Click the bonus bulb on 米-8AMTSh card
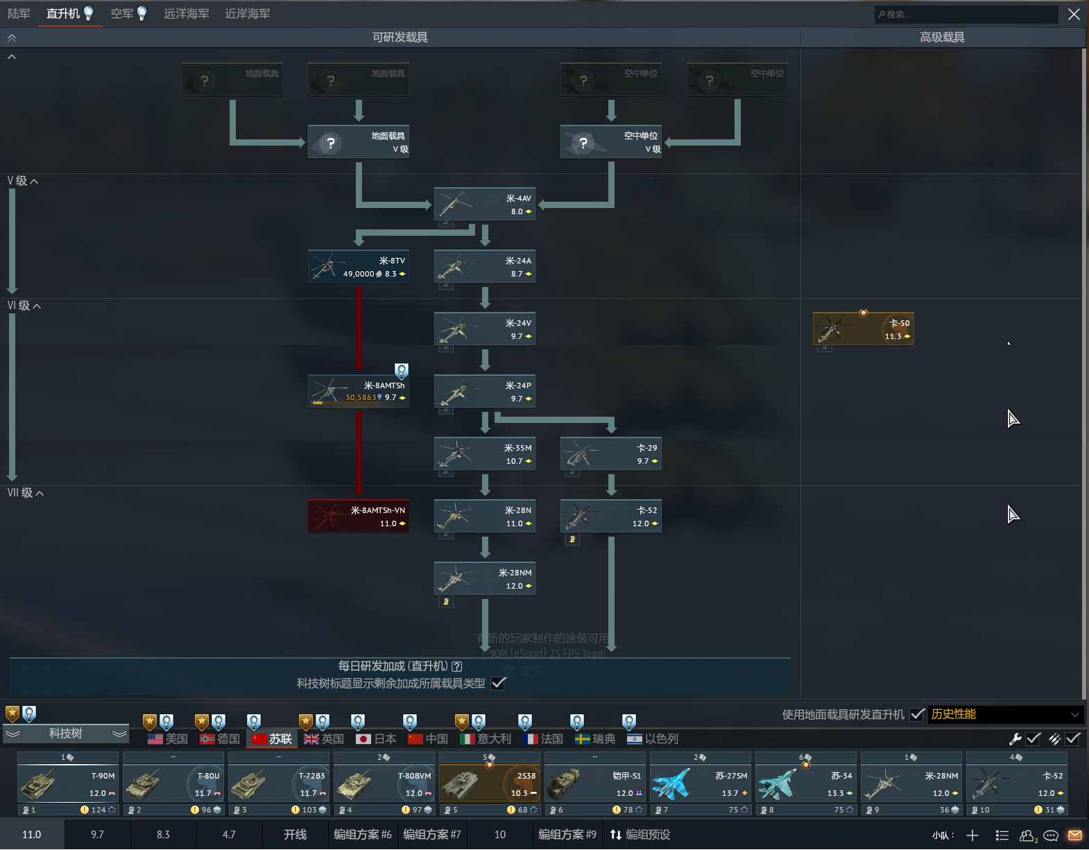This screenshot has width=1089, height=850. click(x=402, y=371)
